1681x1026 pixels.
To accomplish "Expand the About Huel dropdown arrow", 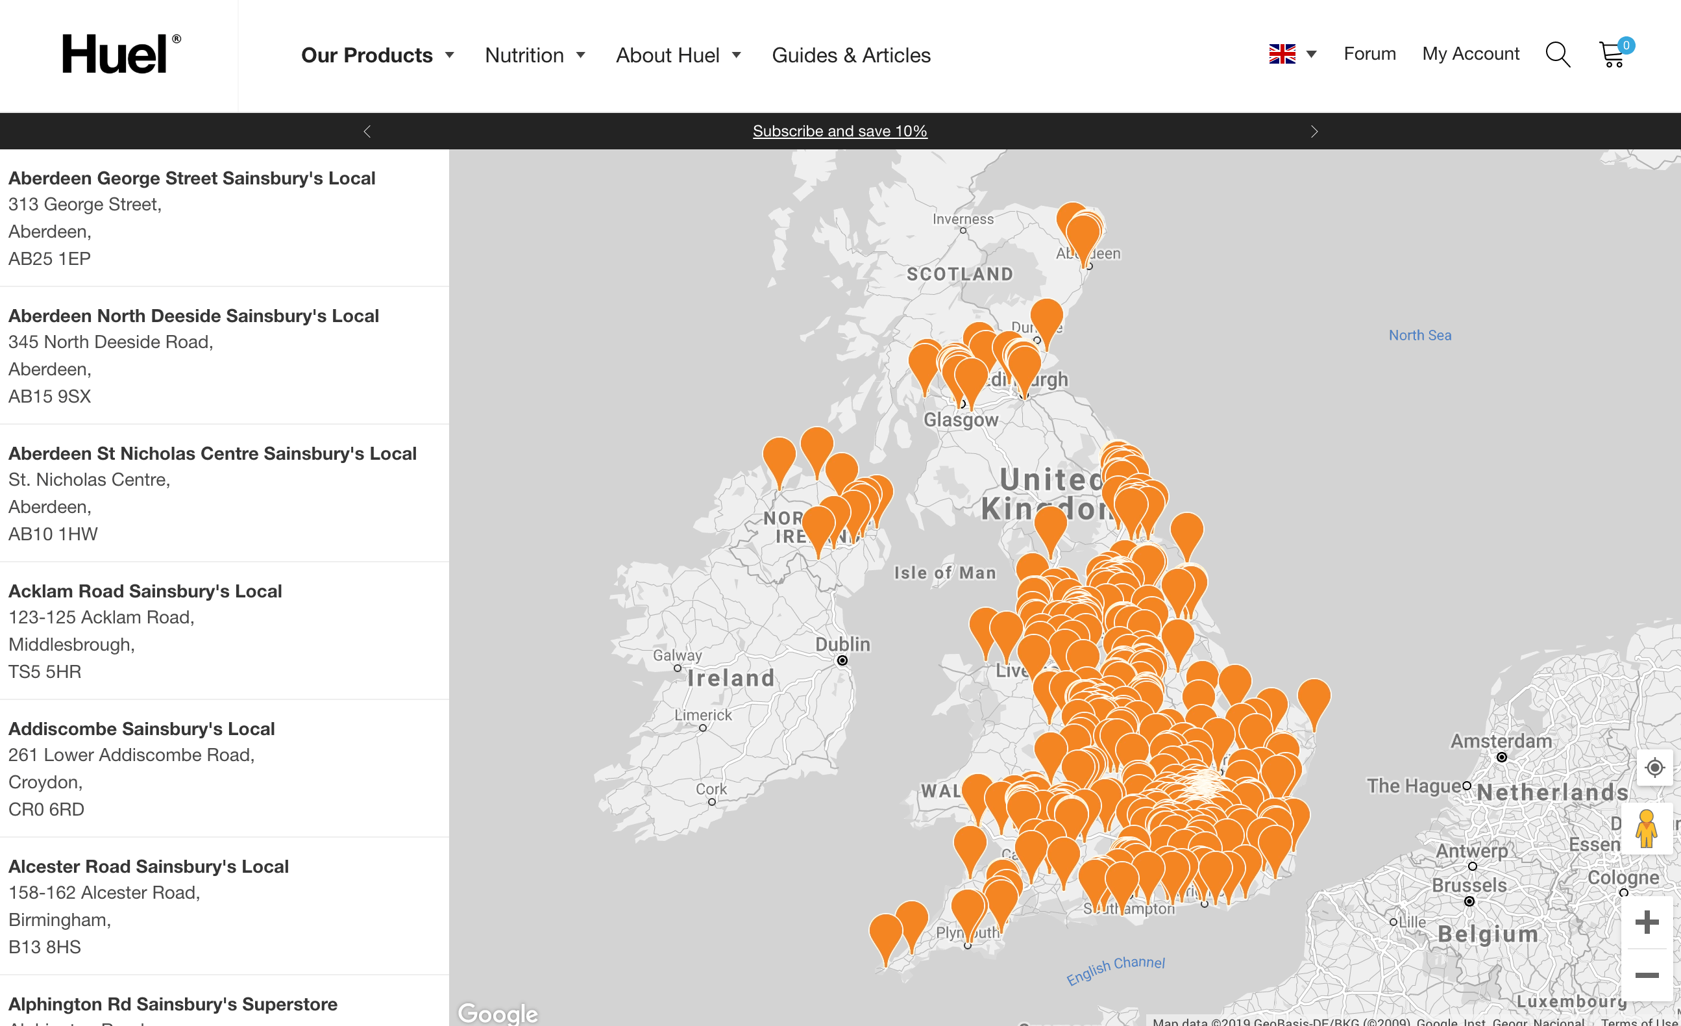I will 736,55.
